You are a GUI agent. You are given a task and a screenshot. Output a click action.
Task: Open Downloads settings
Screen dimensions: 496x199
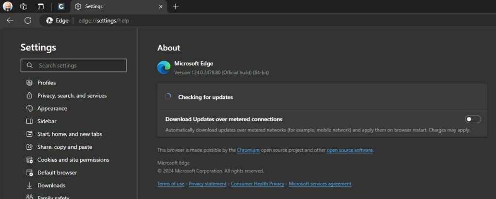(51, 185)
